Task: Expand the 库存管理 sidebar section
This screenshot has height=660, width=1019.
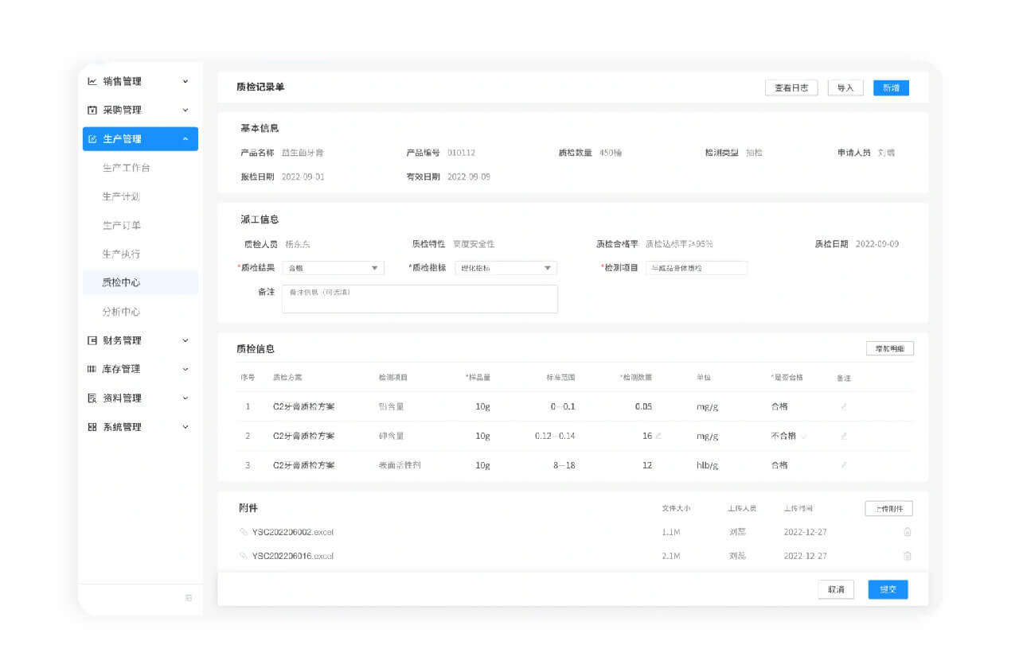Action: 185,369
